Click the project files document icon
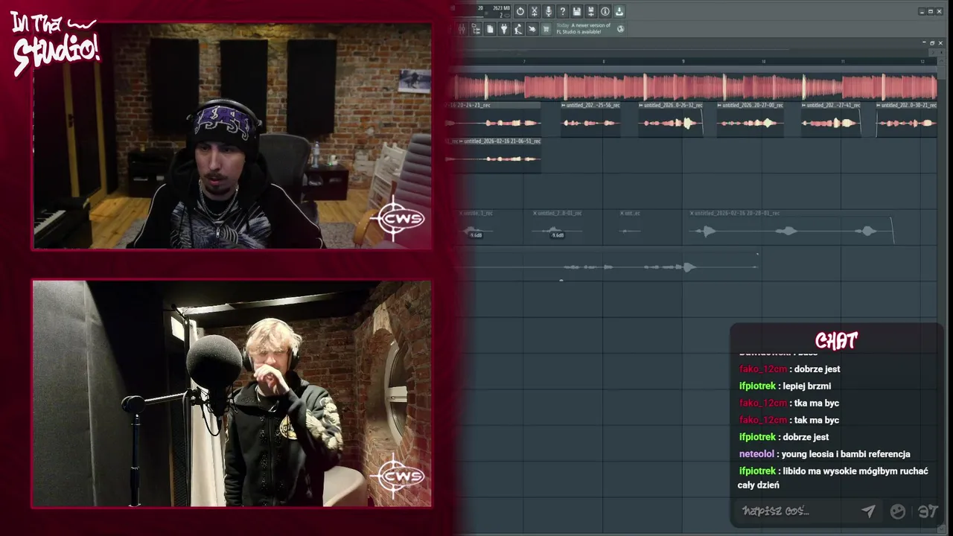953x536 pixels. 490,29
